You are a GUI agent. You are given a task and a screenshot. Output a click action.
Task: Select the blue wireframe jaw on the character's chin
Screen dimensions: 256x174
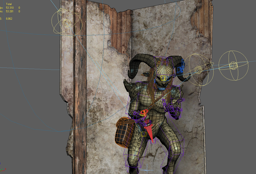click(161, 89)
